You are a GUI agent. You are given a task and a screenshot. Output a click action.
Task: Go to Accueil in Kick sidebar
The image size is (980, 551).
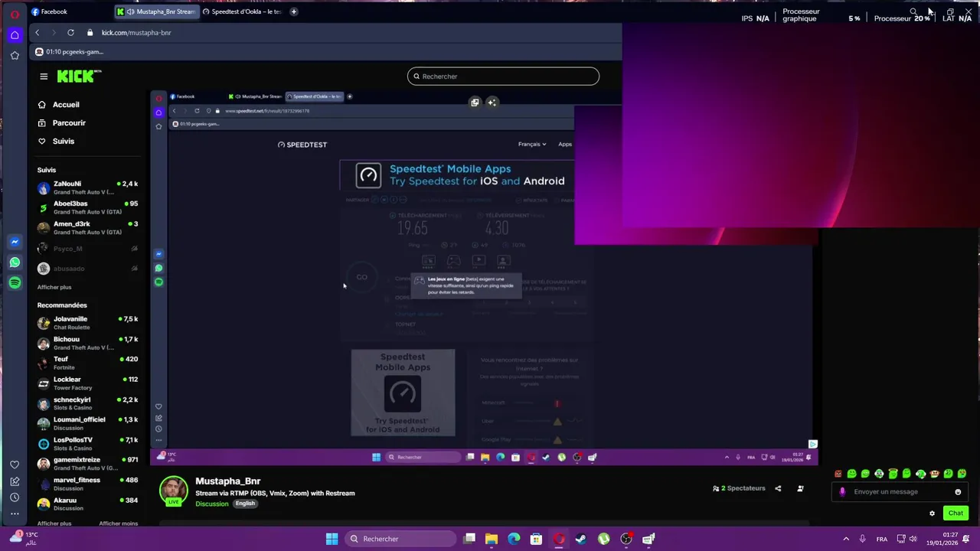(x=66, y=105)
